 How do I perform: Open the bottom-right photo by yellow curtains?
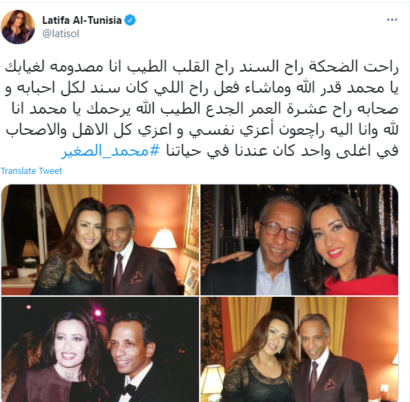click(x=299, y=349)
